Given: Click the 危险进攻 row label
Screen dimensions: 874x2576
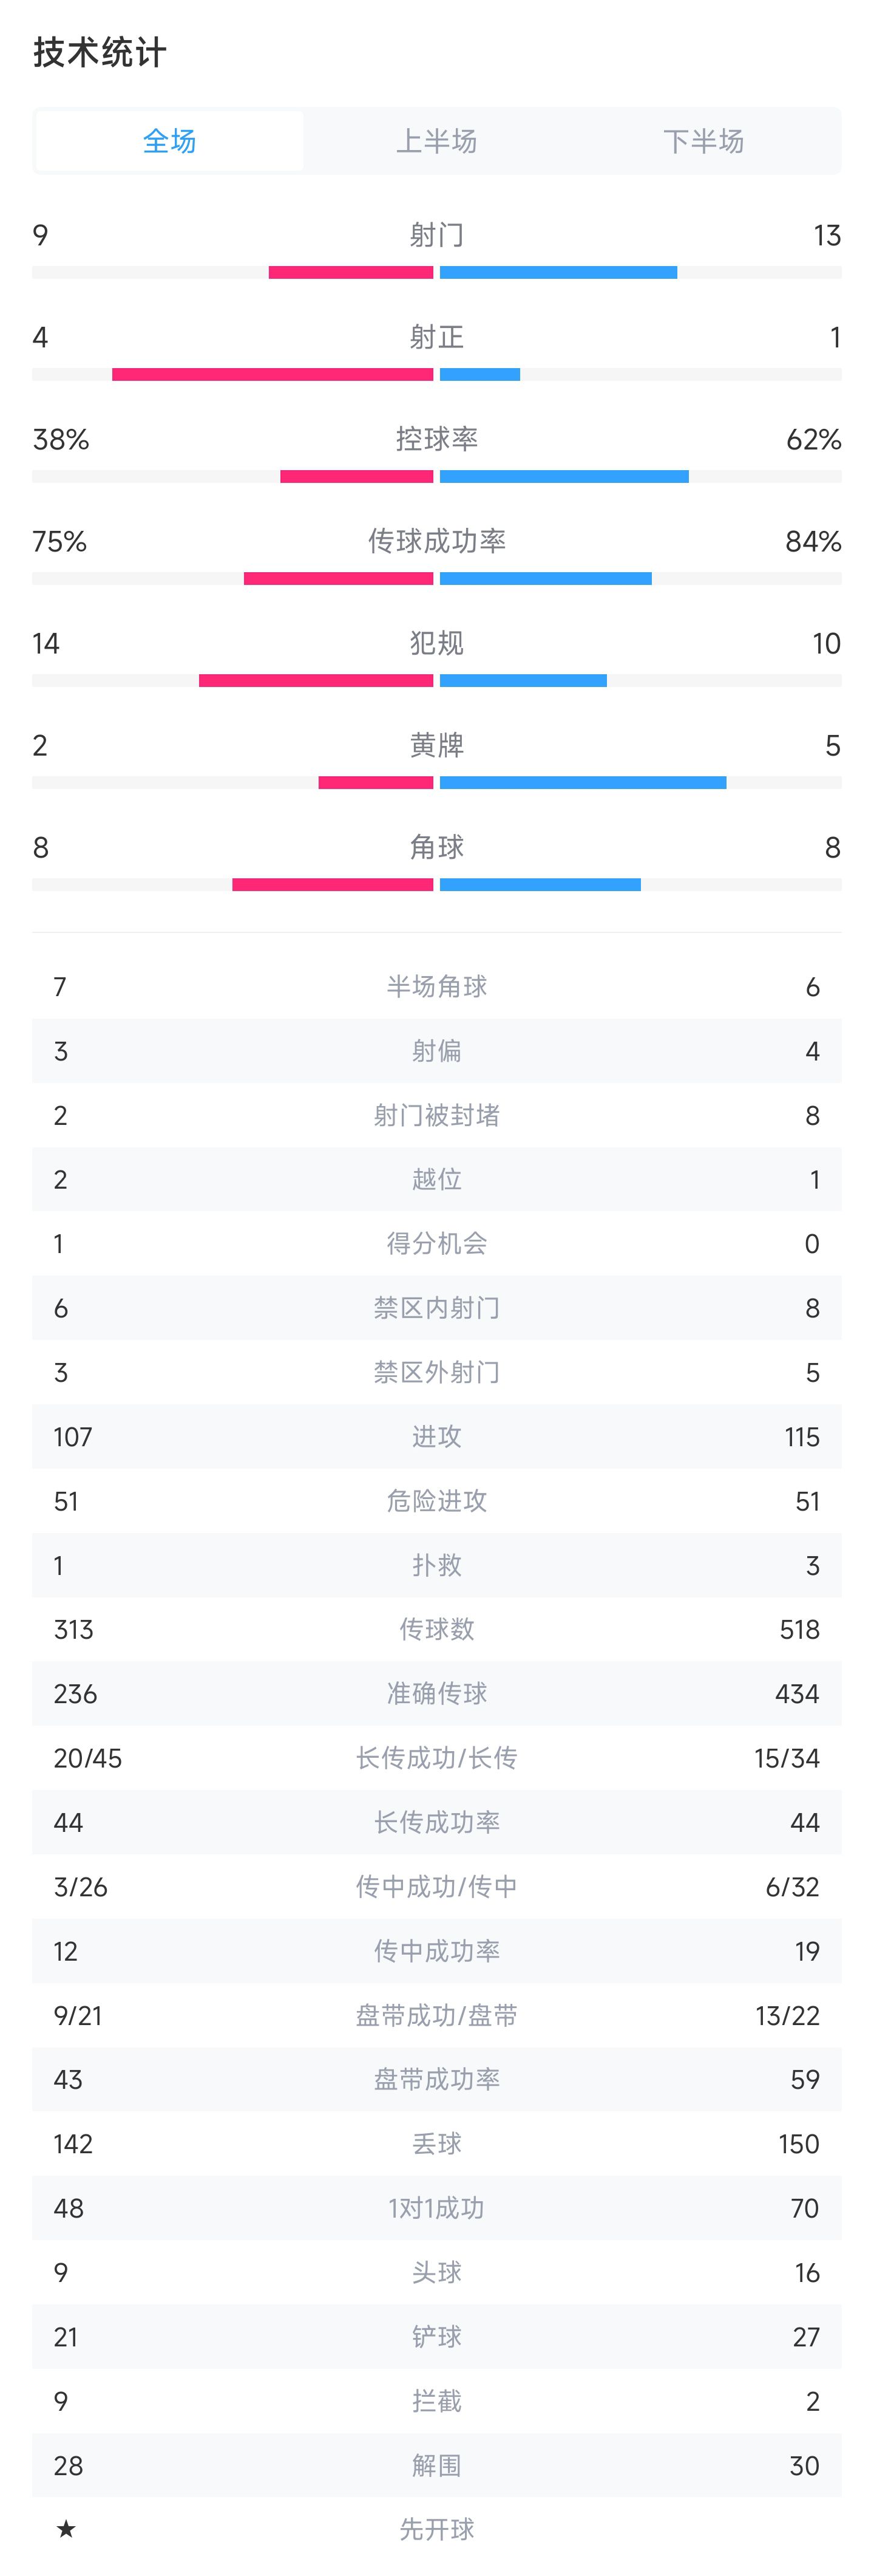Looking at the screenshot, I should (436, 1501).
